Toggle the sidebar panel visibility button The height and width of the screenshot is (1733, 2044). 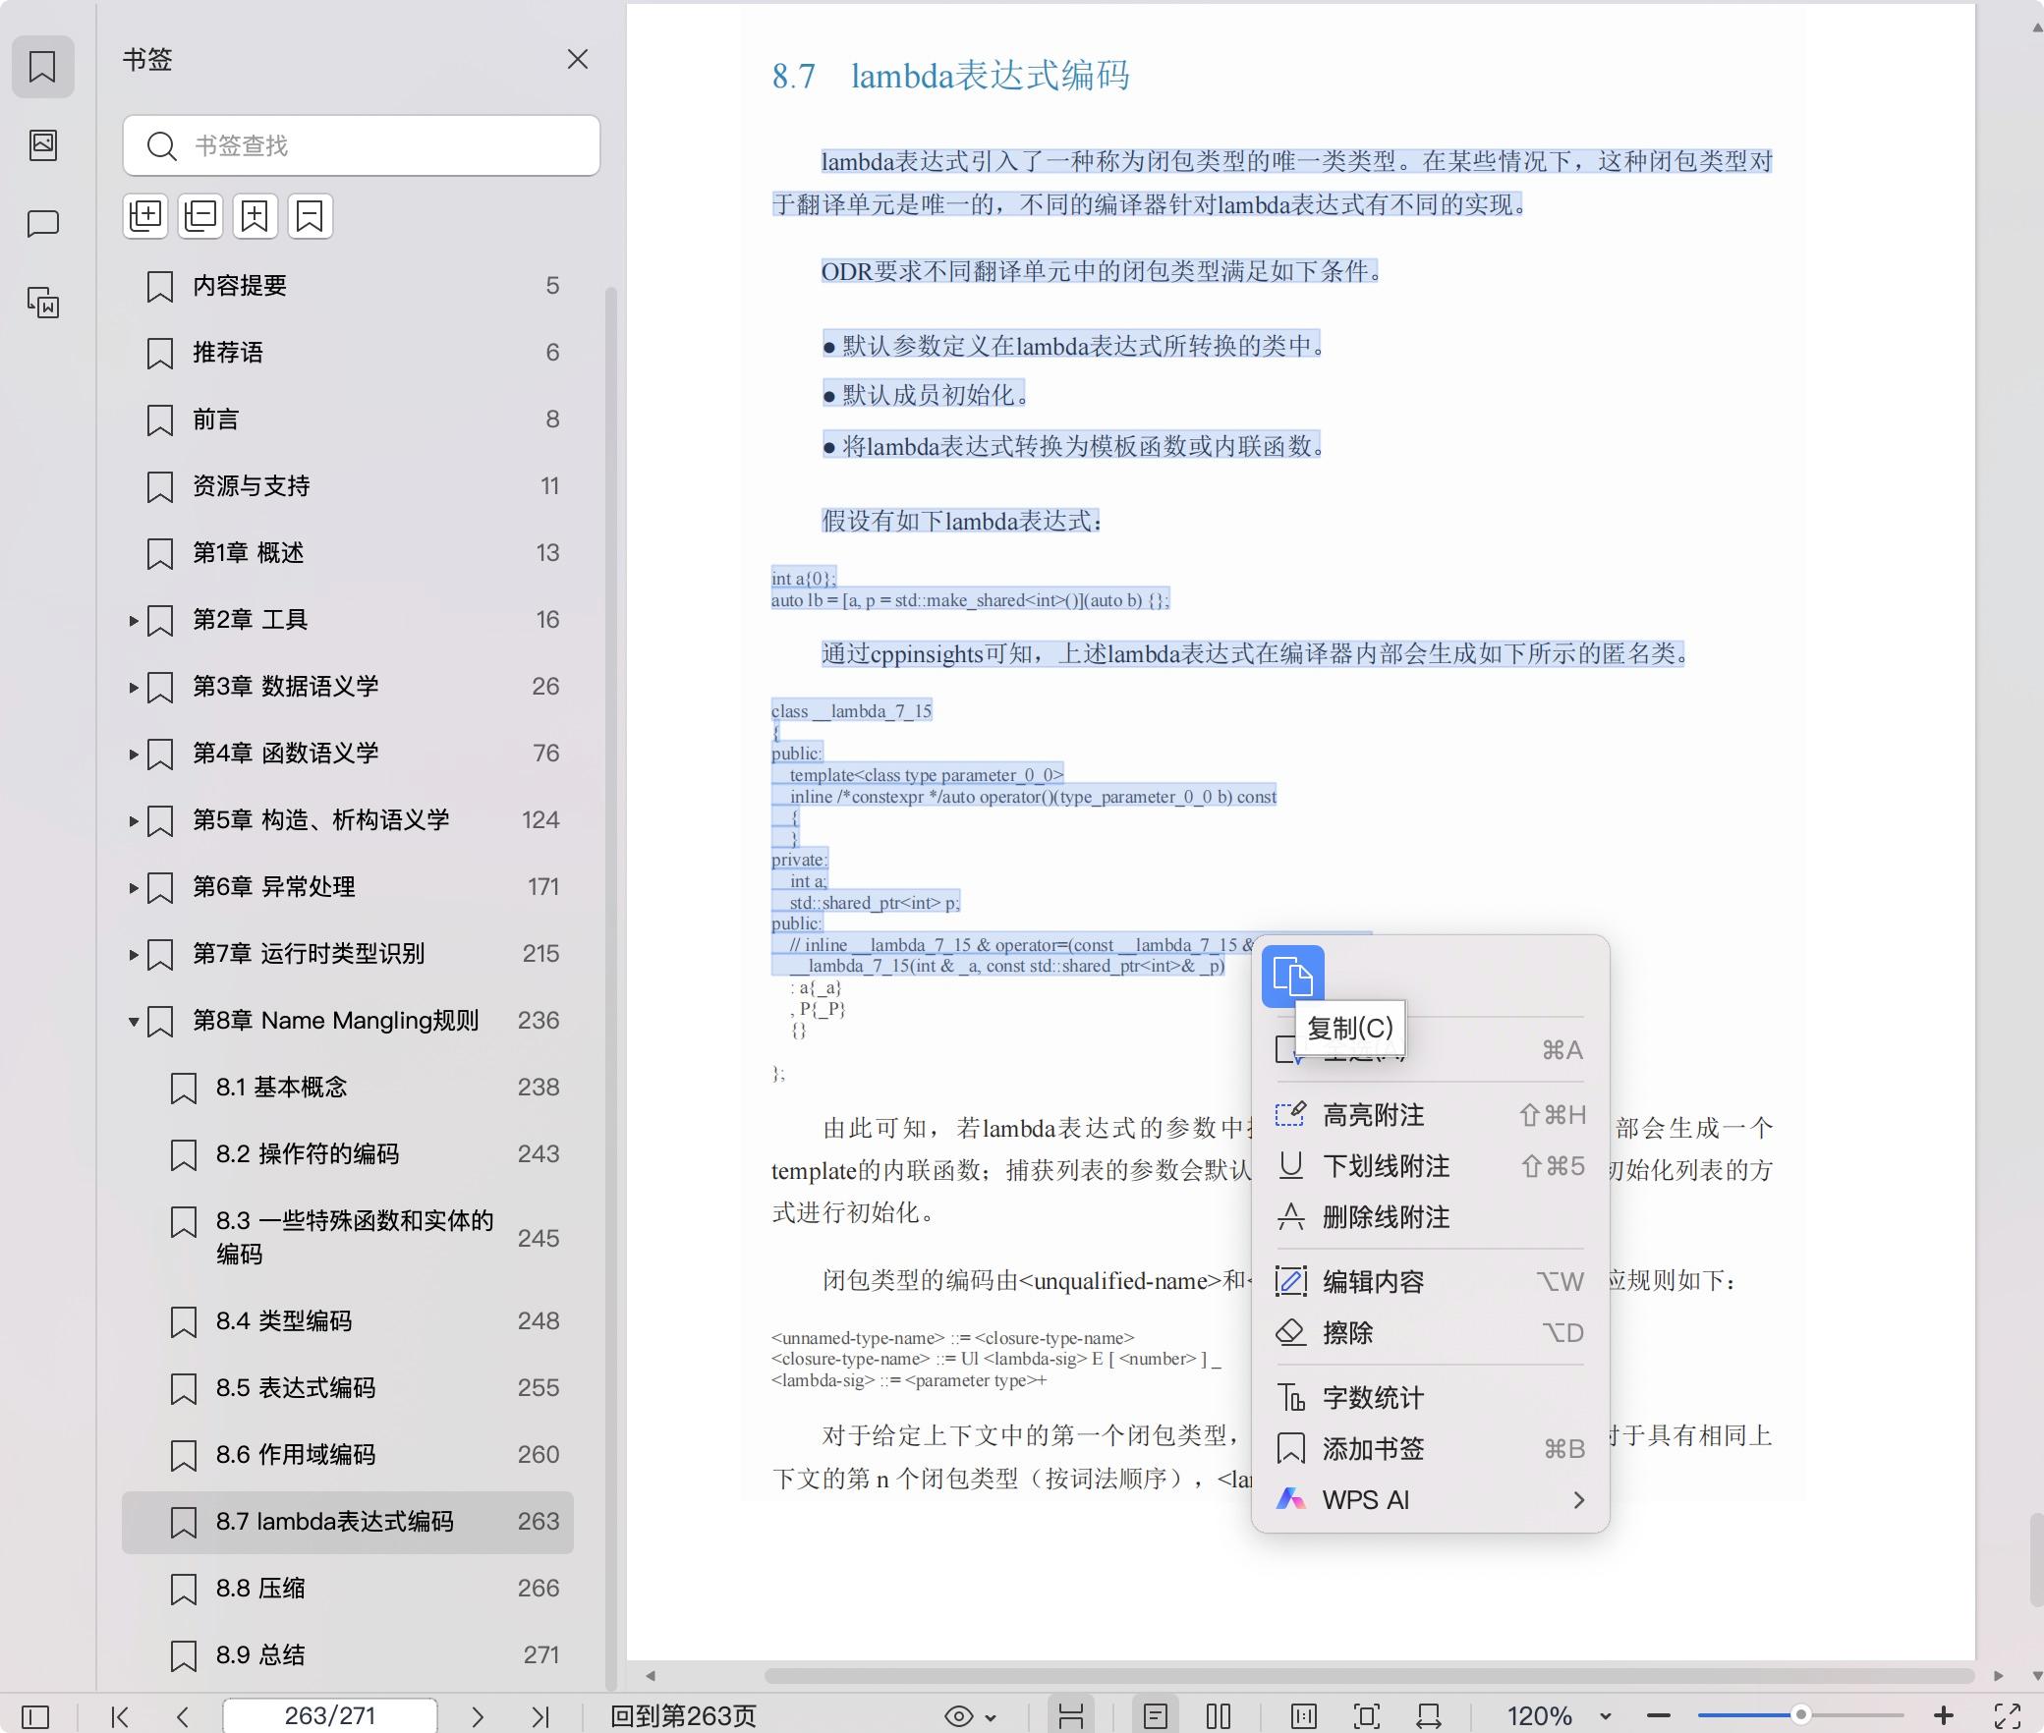35,1715
